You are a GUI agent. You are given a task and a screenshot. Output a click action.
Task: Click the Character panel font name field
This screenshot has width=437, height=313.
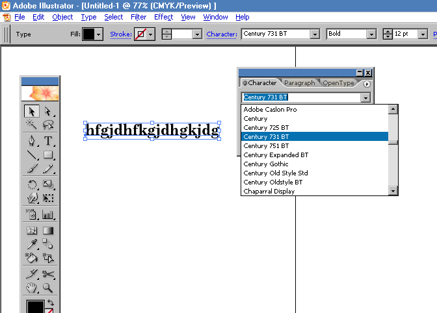[x=301, y=97]
